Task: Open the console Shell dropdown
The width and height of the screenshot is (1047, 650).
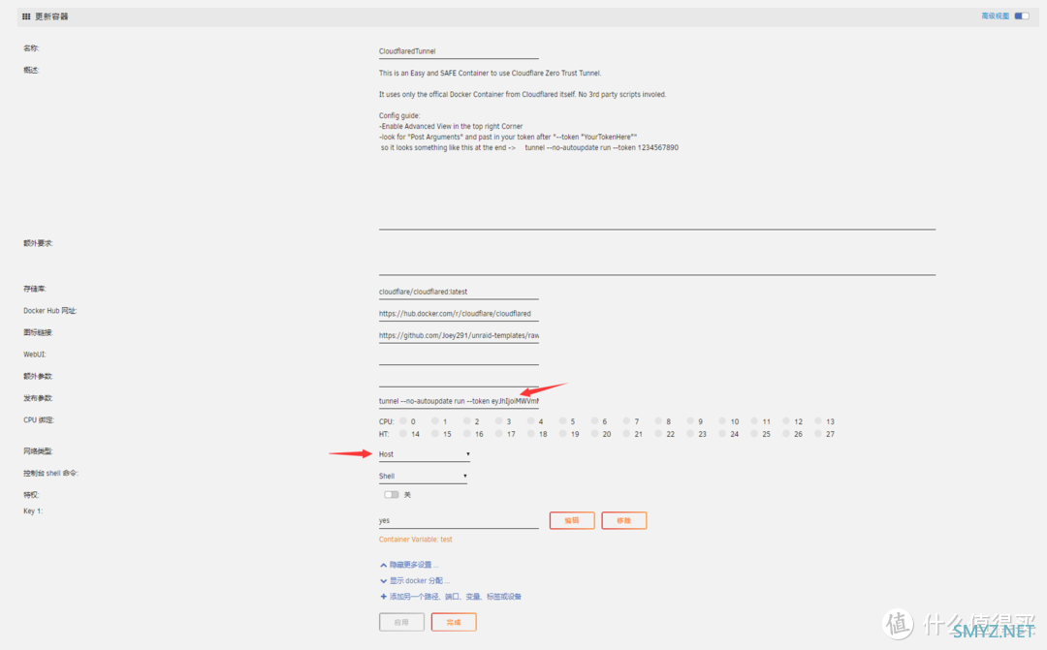Action: point(423,477)
